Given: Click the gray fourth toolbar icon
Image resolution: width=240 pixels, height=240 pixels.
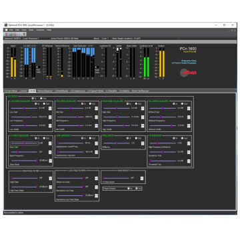Looking at the screenshot, I should pyautogui.click(x=19, y=34).
